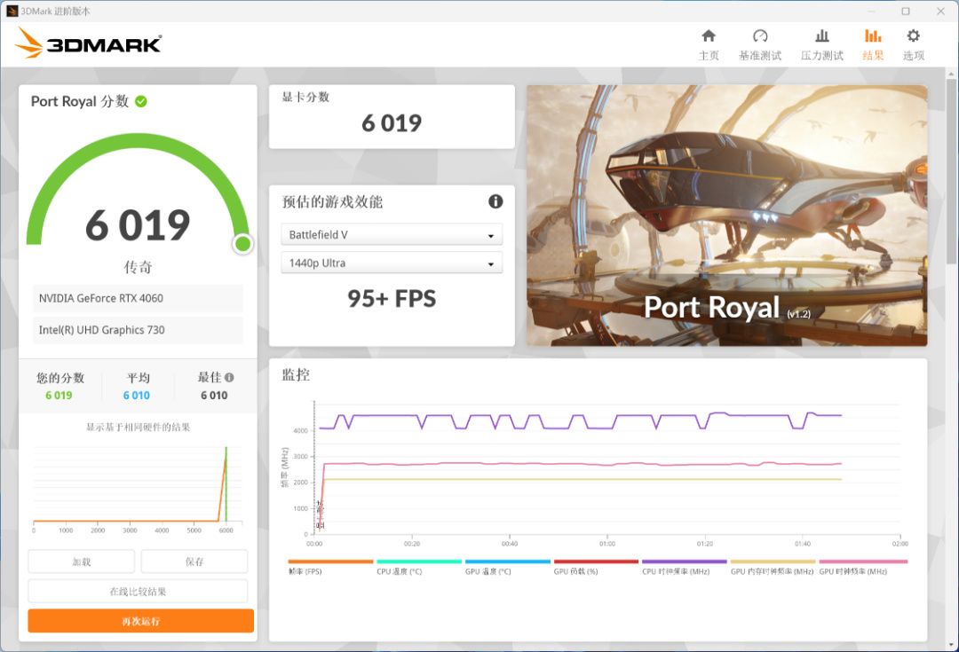
Task: Open the Battlefield V game dropdown
Action: [392, 235]
